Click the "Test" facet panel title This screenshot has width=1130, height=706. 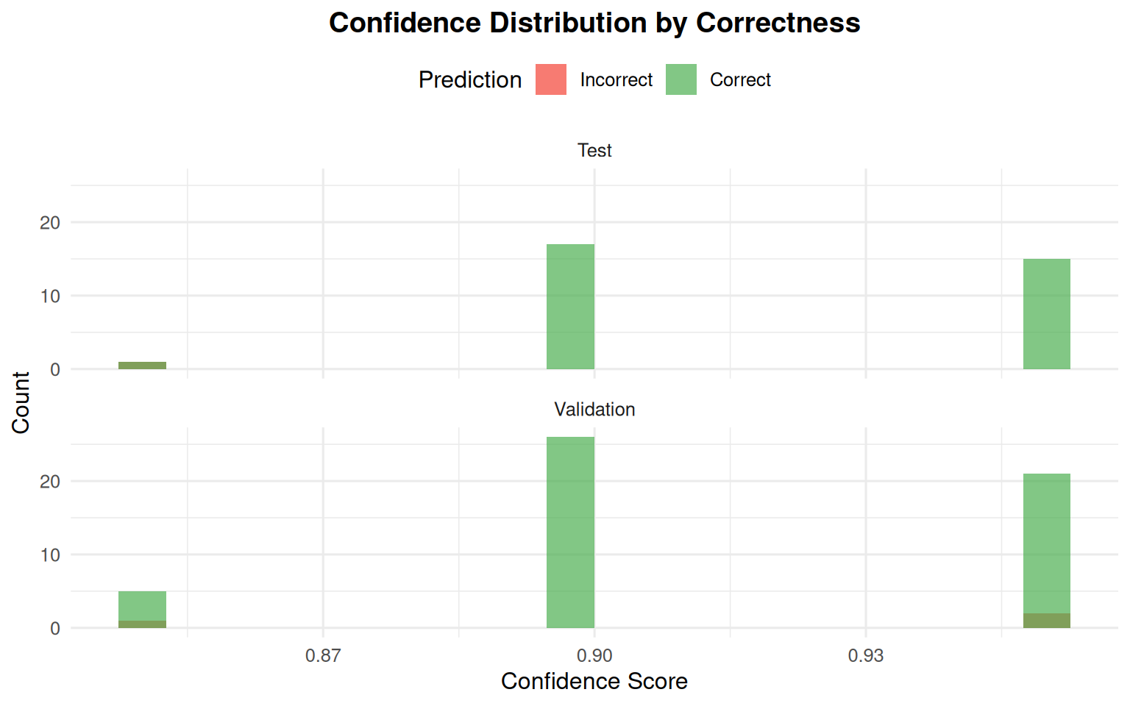(x=594, y=150)
